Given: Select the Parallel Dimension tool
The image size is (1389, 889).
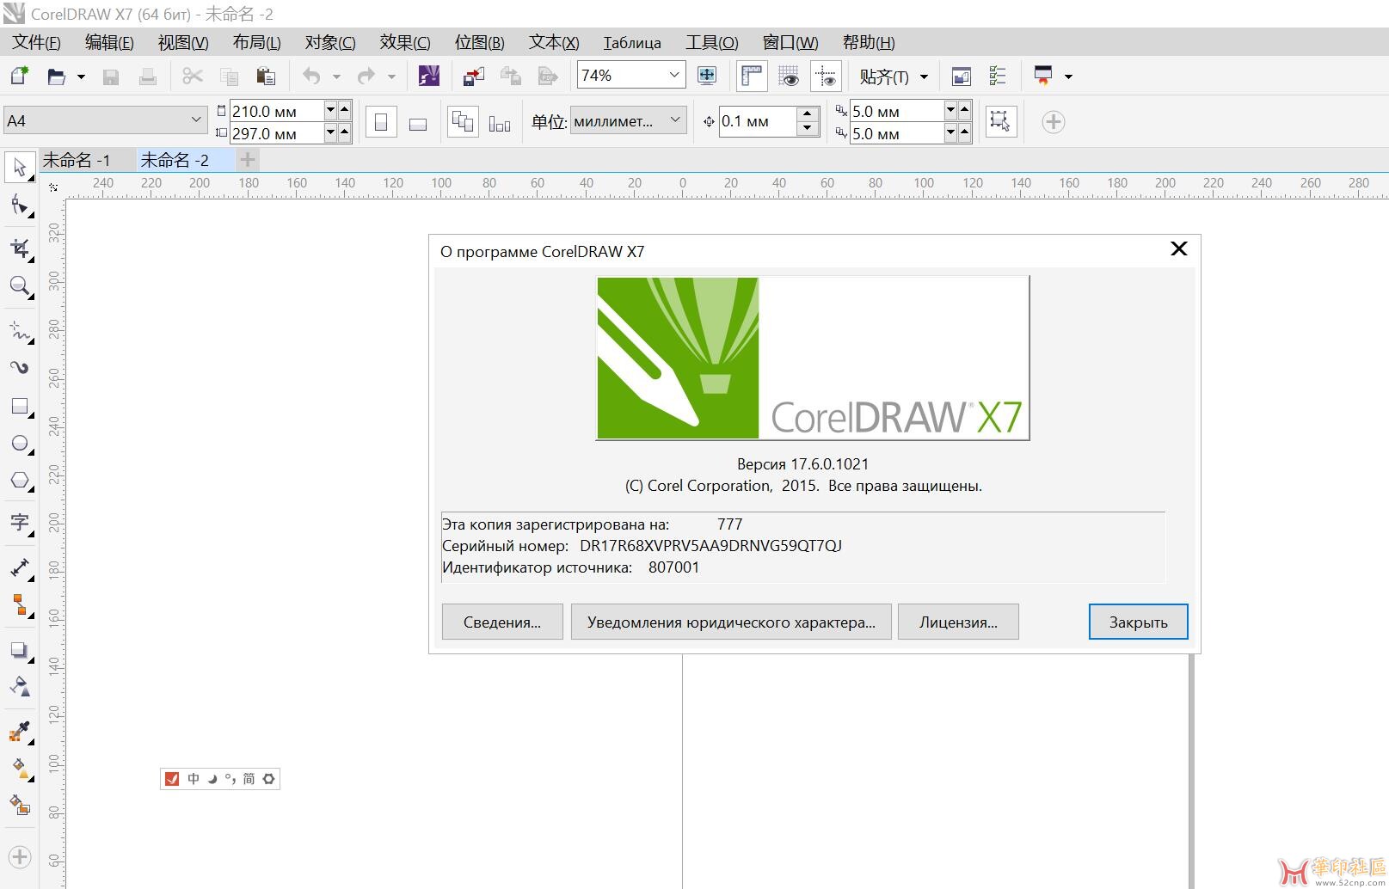Looking at the screenshot, I should click(20, 567).
